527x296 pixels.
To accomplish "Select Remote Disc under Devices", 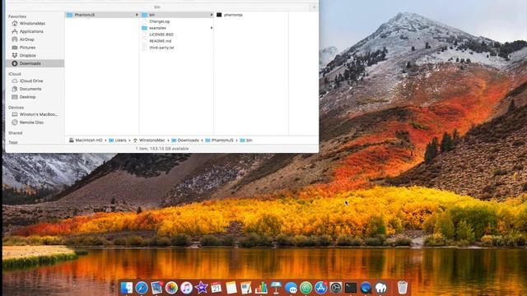I will click(x=31, y=123).
